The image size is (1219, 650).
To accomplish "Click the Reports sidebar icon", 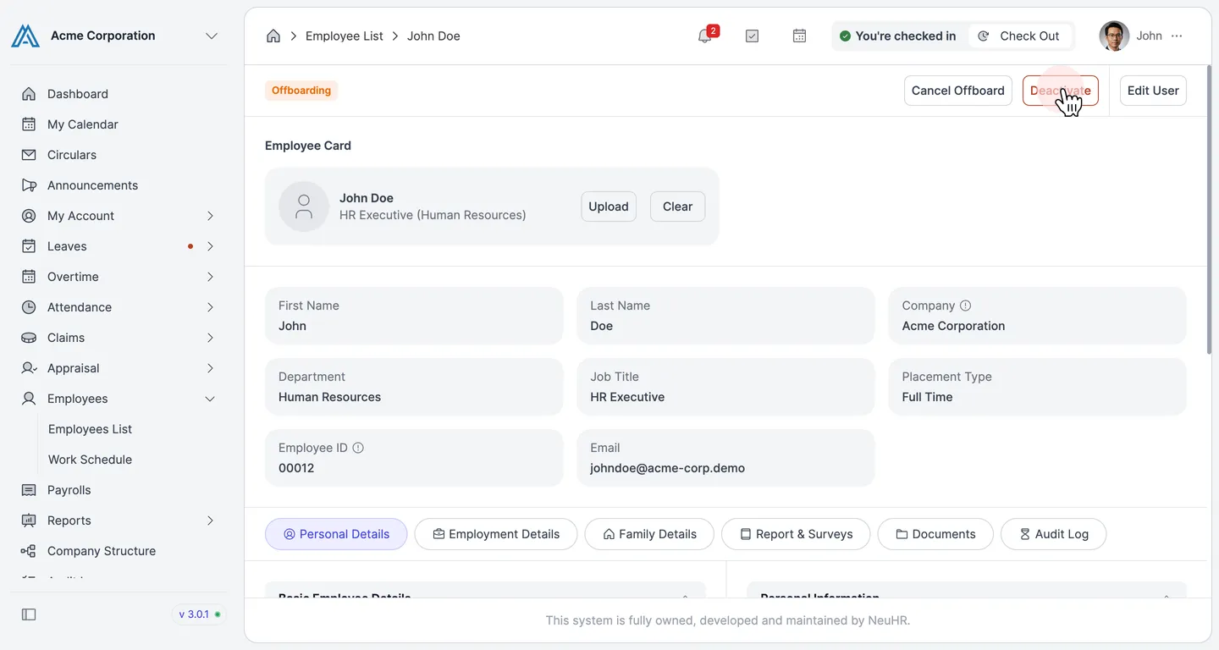I will 29,521.
